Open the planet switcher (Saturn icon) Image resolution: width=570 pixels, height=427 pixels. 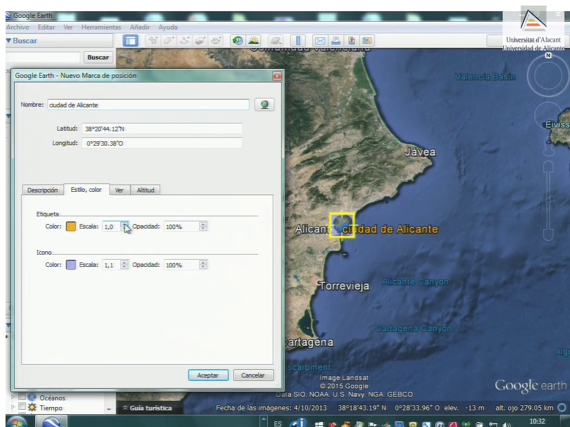point(276,41)
